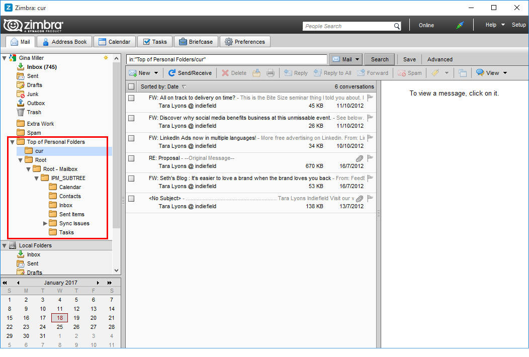The width and height of the screenshot is (529, 357).
Task: Open the Mail search-type dropdown
Action: pyautogui.click(x=358, y=59)
